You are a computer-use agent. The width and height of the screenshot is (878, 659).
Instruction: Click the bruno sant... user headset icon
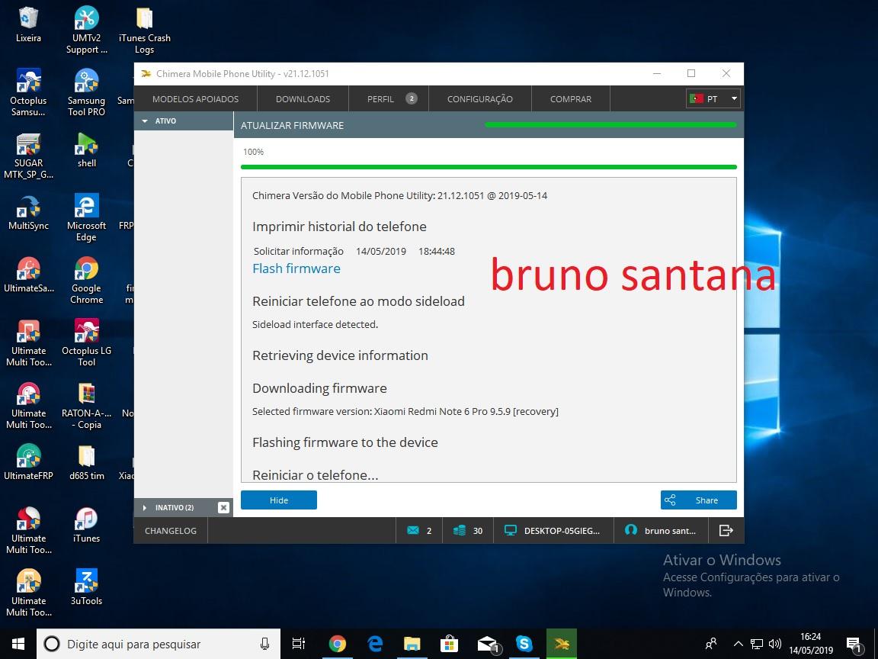pos(631,530)
